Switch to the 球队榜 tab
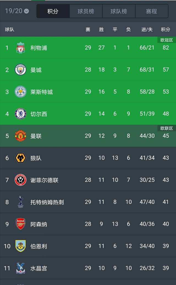The height and width of the screenshot is (285, 176). [x=119, y=11]
